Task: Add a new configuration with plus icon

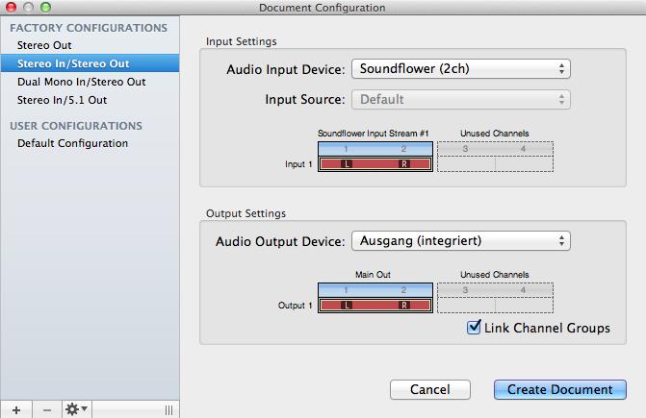Action: [x=16, y=409]
